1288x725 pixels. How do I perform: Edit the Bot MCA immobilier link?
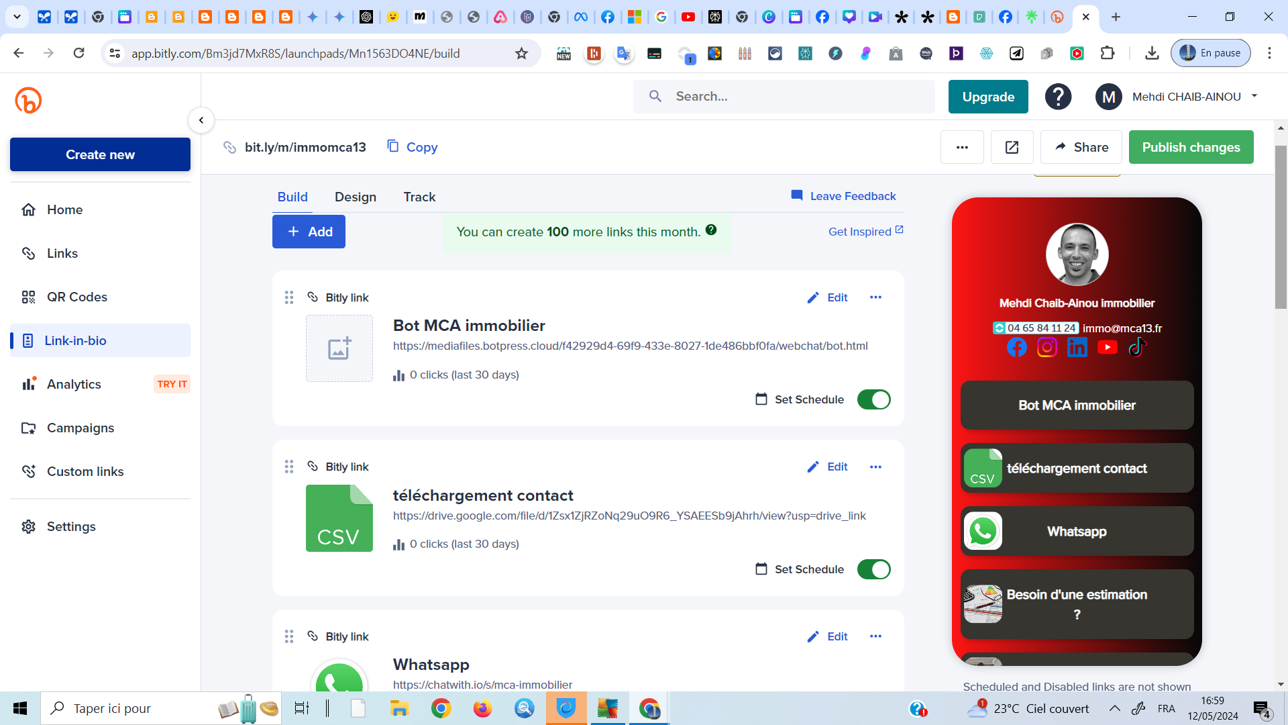click(827, 297)
